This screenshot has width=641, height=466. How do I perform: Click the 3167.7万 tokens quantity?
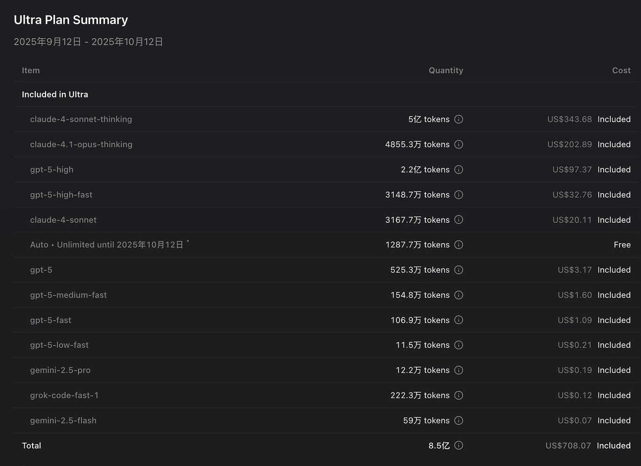tap(417, 219)
